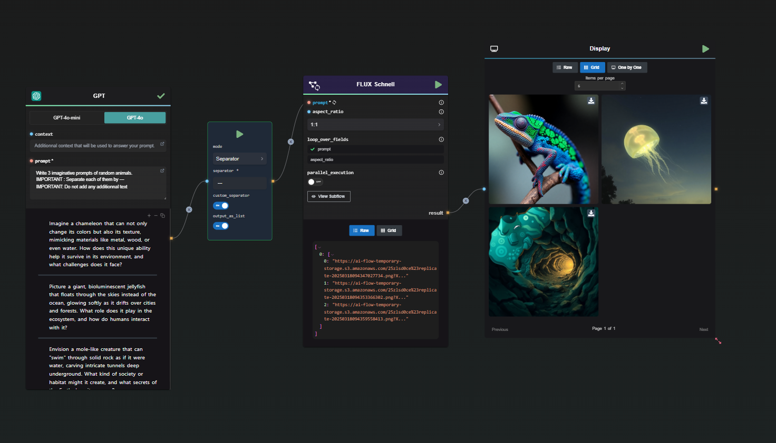776x443 pixels.
Task: Switch FLUX result output to Grid view
Action: click(x=389, y=230)
